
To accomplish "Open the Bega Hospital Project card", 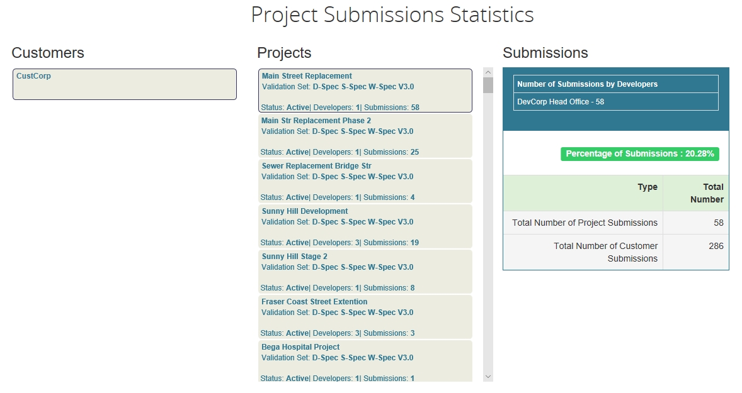I will (x=365, y=362).
